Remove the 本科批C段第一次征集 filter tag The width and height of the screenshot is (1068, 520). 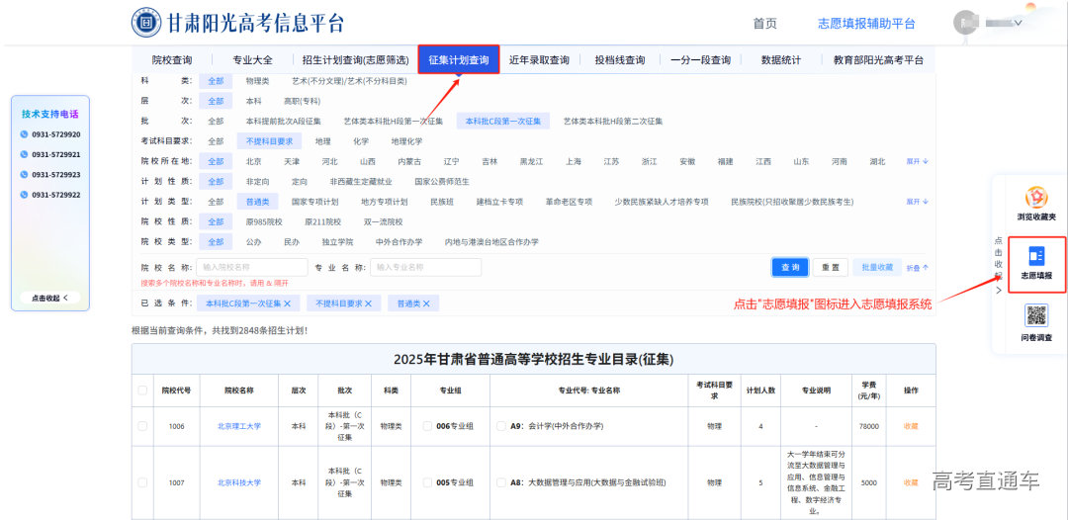point(288,303)
